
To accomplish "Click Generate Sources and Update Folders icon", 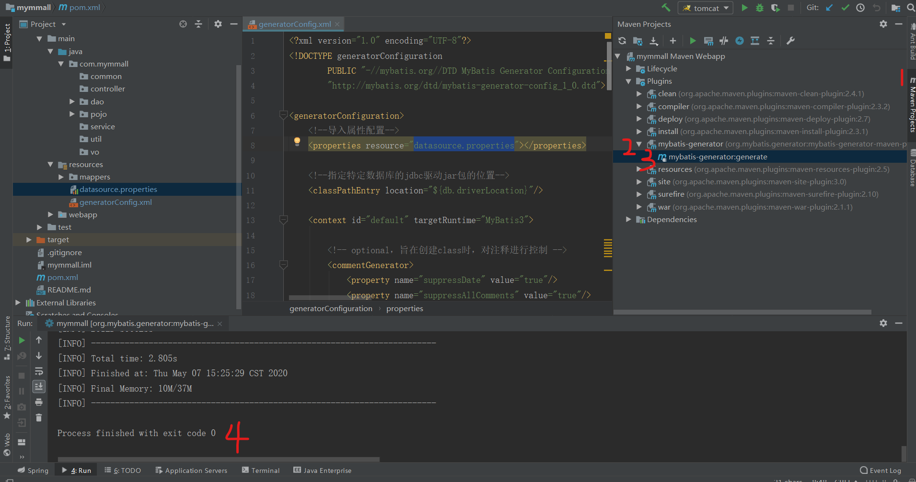I will [638, 41].
